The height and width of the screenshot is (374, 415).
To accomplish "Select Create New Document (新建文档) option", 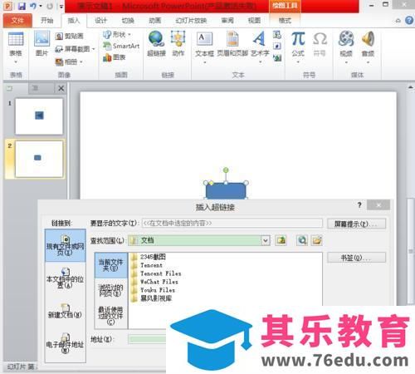I will (x=66, y=312).
